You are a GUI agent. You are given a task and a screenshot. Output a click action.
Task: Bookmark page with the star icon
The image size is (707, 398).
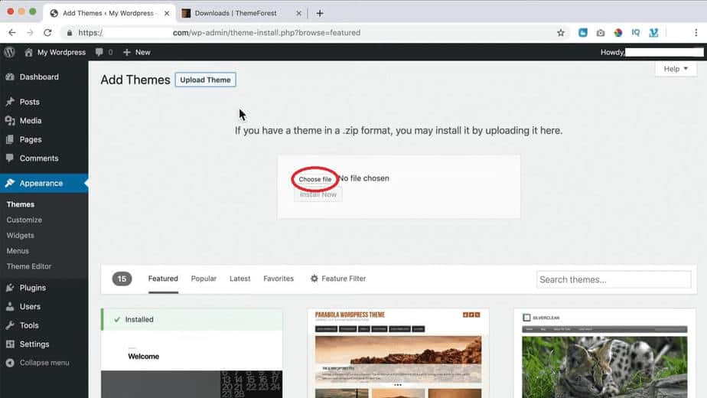[x=561, y=33]
